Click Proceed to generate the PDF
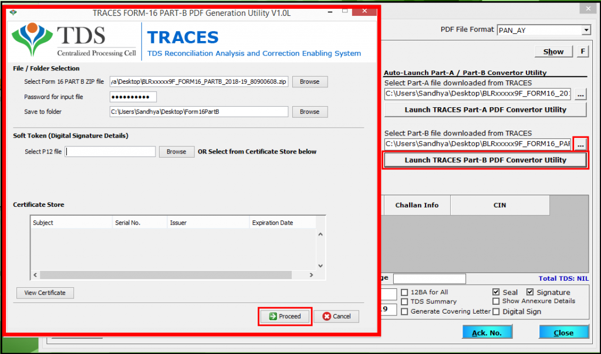Image resolution: width=601 pixels, height=354 pixels. tap(285, 316)
